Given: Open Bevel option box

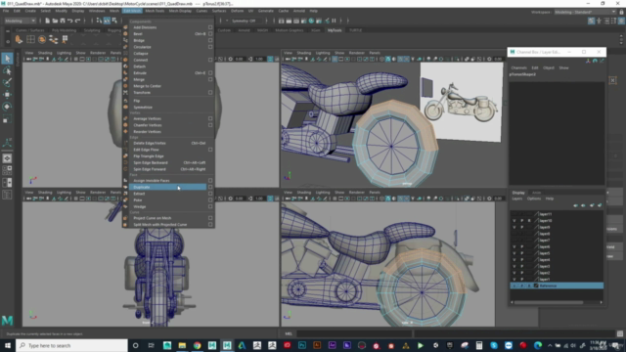Looking at the screenshot, I should point(210,34).
